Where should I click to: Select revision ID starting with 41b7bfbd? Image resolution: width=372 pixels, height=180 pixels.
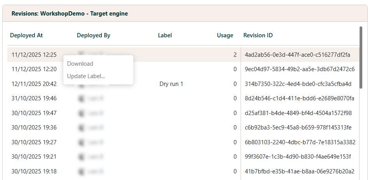pos(299,171)
